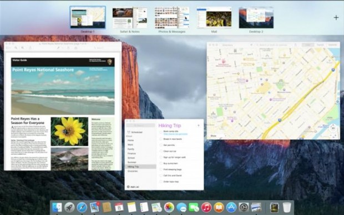The width and height of the screenshot is (344, 215).
Task: Open the photo stack beside the Trash
Action: (x=274, y=207)
